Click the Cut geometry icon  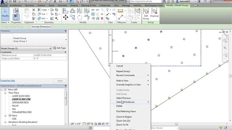pyautogui.click(x=39, y=14)
